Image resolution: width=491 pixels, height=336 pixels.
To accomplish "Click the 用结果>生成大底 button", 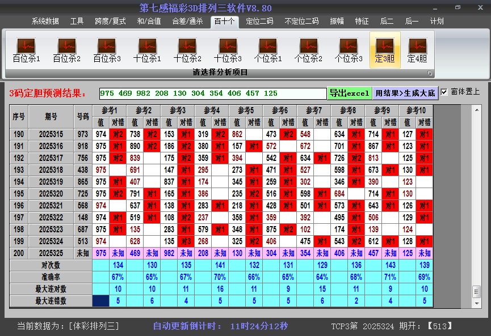I will point(405,93).
